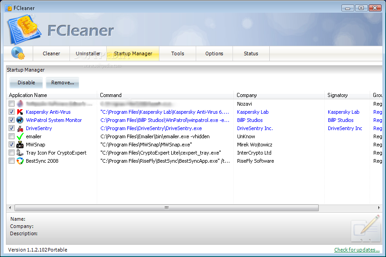386x257 pixels.
Task: Click Version 1.1.2.102 Portable status text
Action: pos(38,250)
